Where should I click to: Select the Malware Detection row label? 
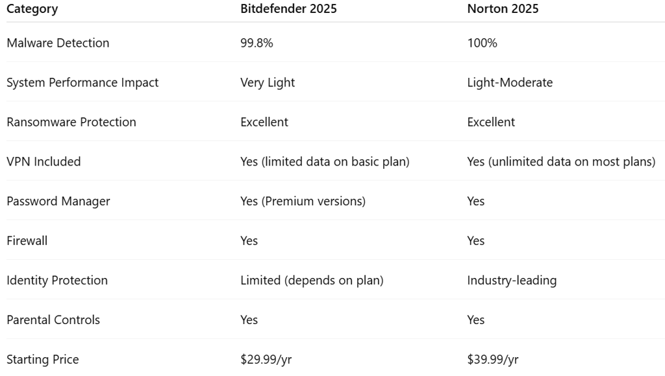point(58,43)
